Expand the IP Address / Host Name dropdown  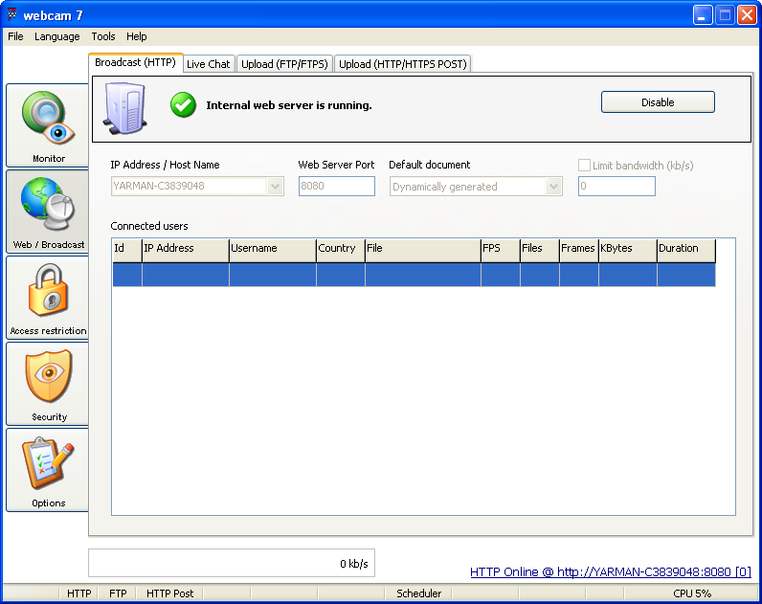(276, 186)
